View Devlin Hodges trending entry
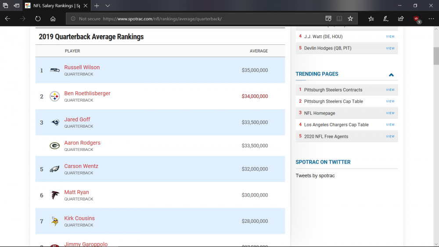 point(390,48)
